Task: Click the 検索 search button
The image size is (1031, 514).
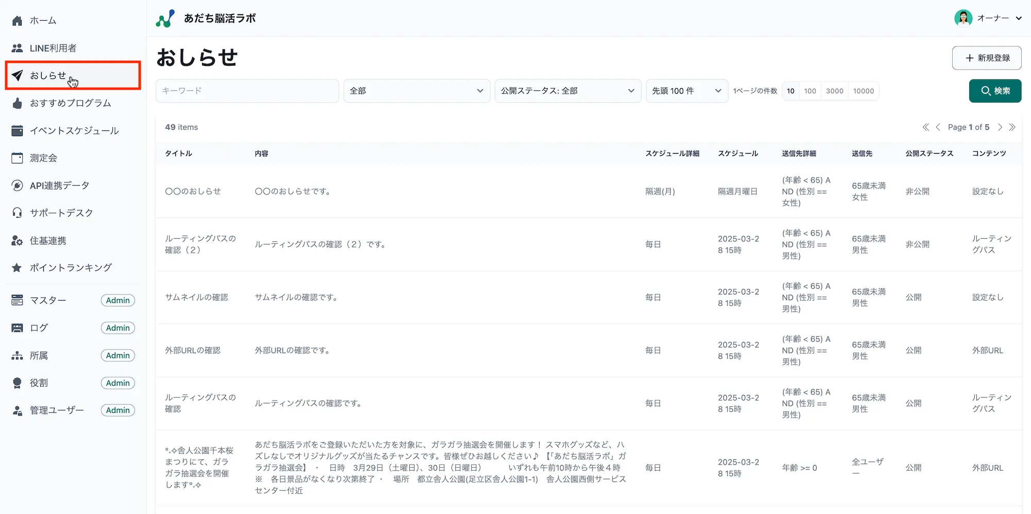Action: click(x=995, y=91)
